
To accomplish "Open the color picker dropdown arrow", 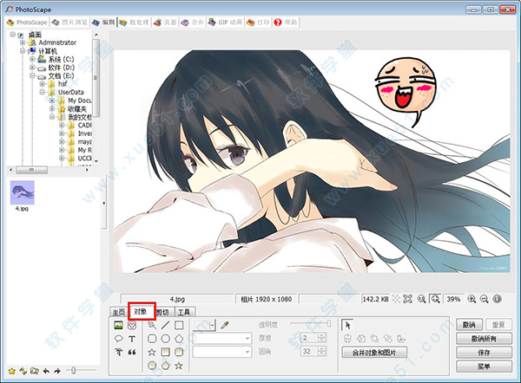I will 213,325.
